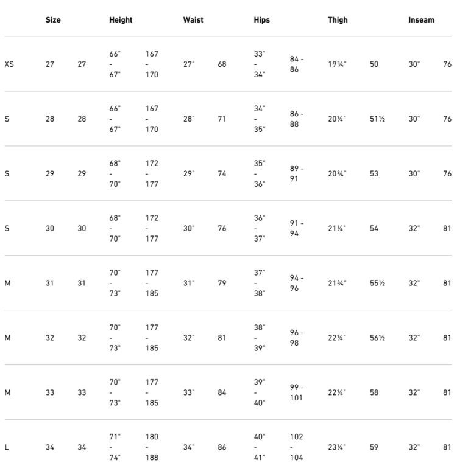Select the 102 - 104 hips range
Viewport: 457px width, 474px height.
coord(297,447)
